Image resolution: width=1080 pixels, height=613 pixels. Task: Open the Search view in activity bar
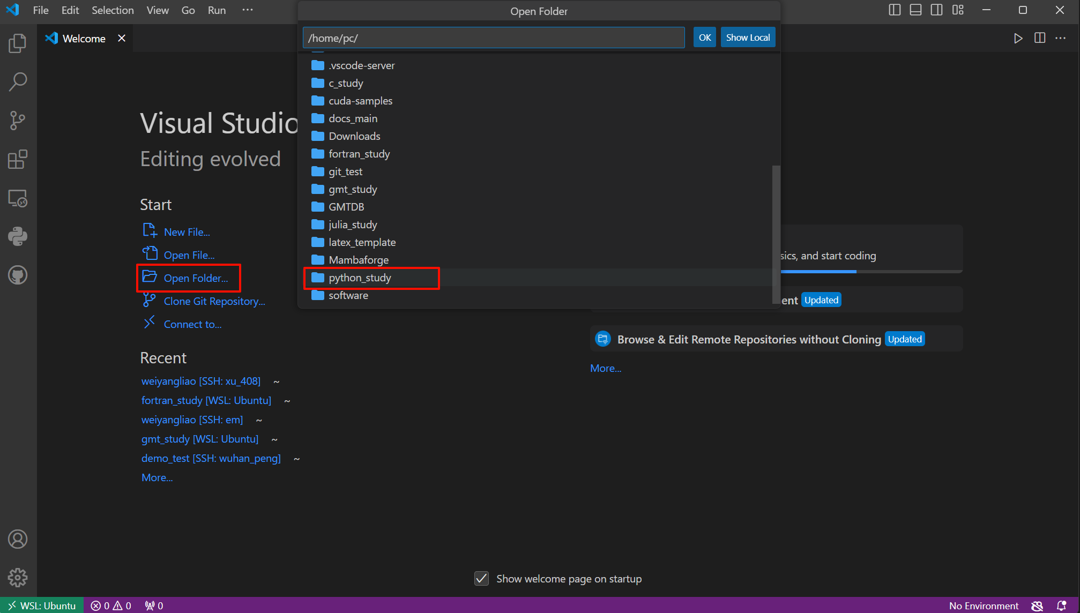coord(18,82)
